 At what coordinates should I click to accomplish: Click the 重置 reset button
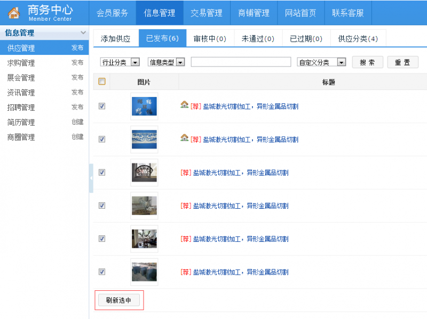click(x=403, y=62)
